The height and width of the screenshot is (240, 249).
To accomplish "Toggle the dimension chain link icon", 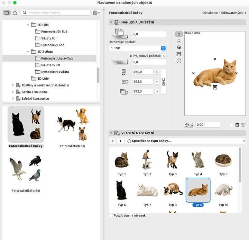I will pos(164,82).
